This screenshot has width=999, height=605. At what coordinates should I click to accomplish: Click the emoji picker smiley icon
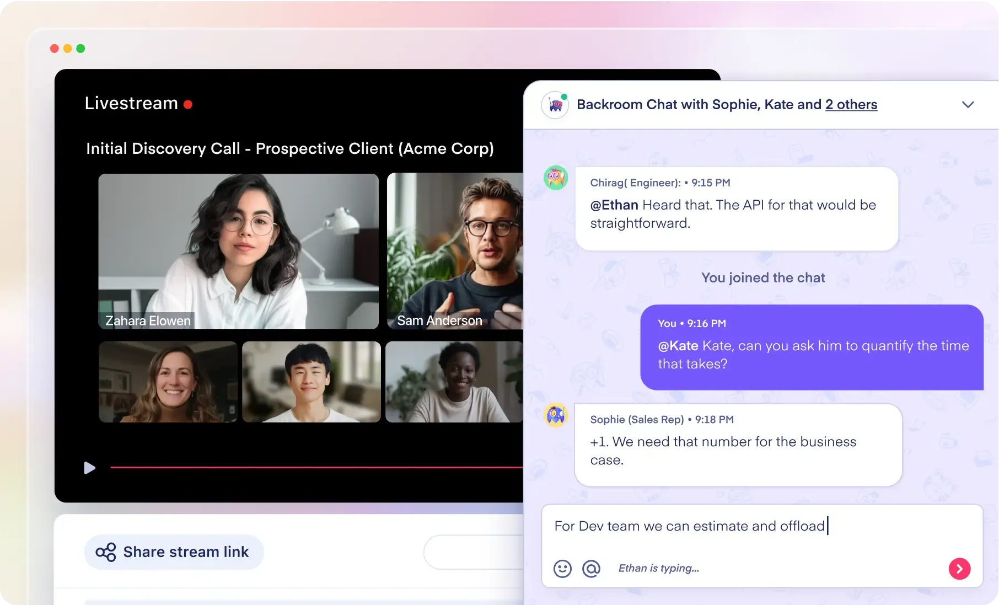(x=562, y=569)
